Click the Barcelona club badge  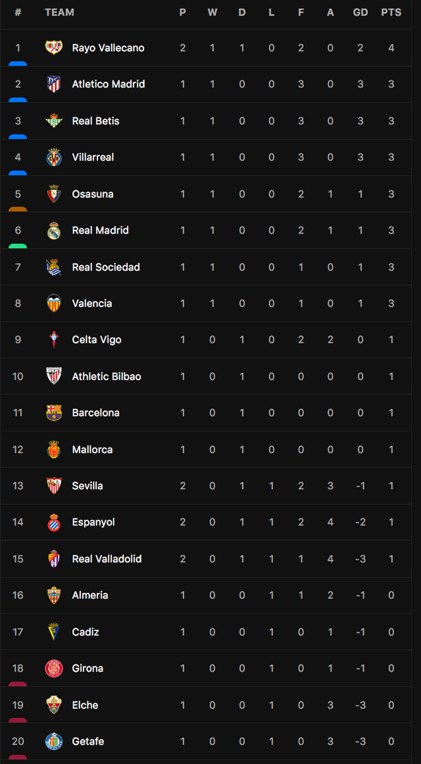tap(54, 413)
